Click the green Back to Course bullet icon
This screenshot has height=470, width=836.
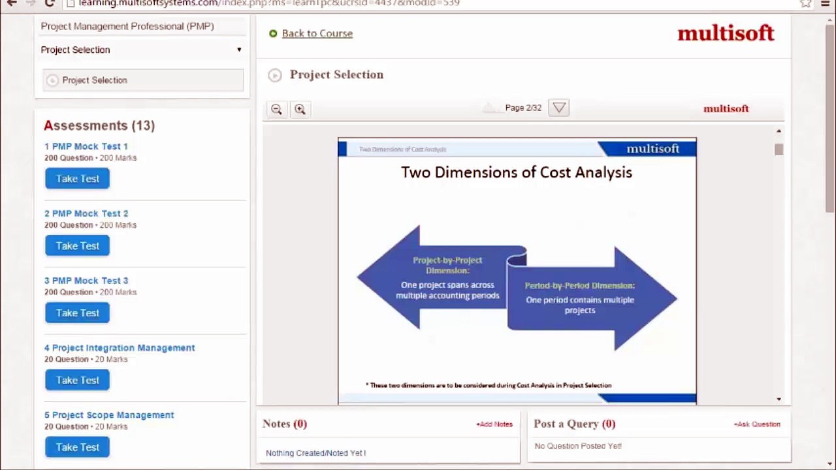coord(273,33)
